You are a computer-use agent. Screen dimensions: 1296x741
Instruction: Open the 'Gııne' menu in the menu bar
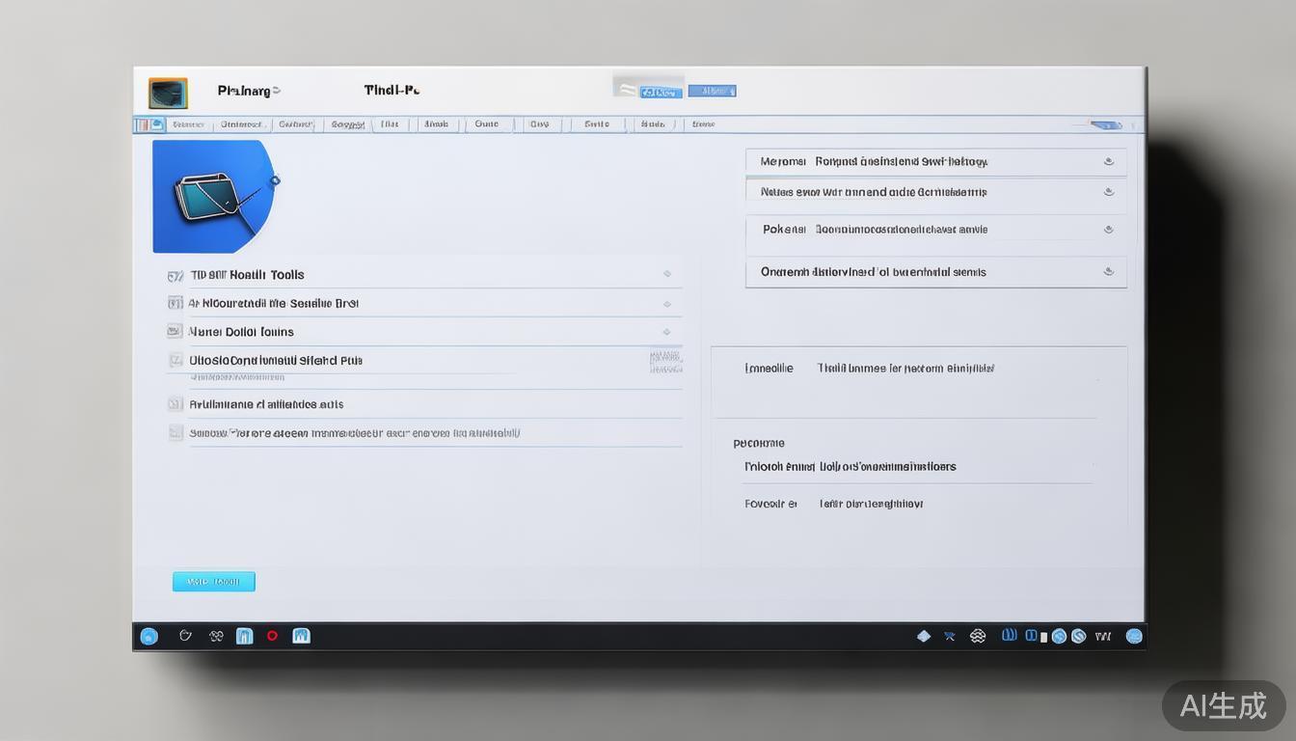[486, 124]
